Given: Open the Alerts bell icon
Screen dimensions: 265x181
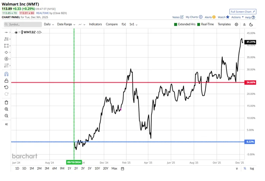Looking at the screenshot, I should 214,17.
